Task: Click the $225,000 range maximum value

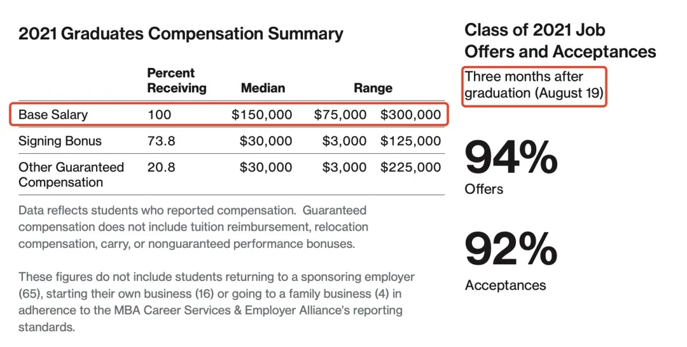Action: click(410, 167)
